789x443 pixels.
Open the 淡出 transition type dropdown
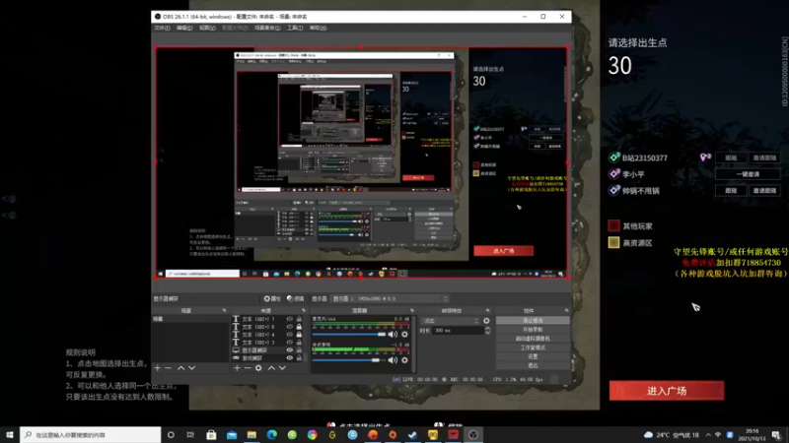coord(451,321)
